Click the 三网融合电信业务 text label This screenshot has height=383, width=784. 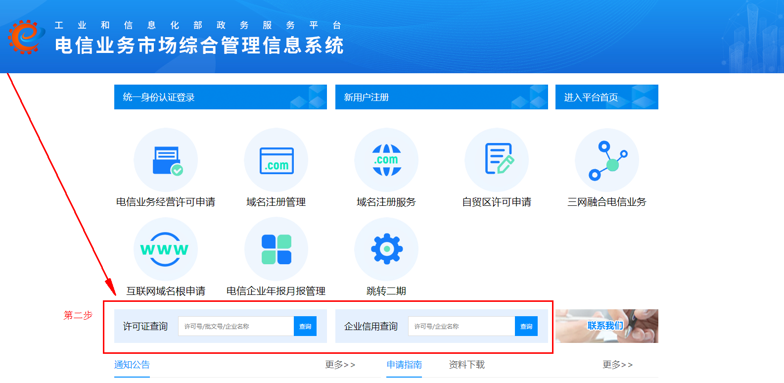coord(607,202)
